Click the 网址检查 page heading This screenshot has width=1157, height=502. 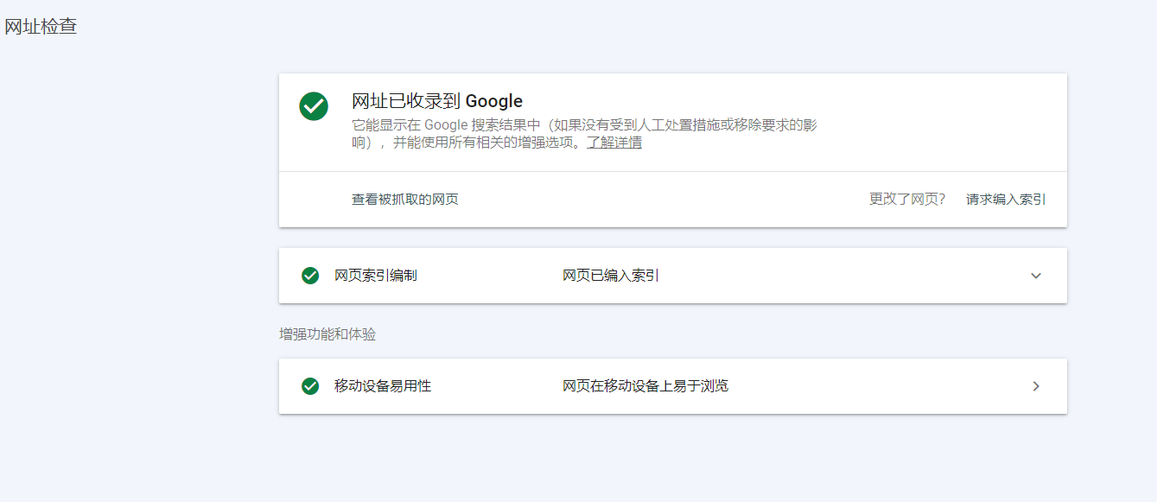pos(41,26)
